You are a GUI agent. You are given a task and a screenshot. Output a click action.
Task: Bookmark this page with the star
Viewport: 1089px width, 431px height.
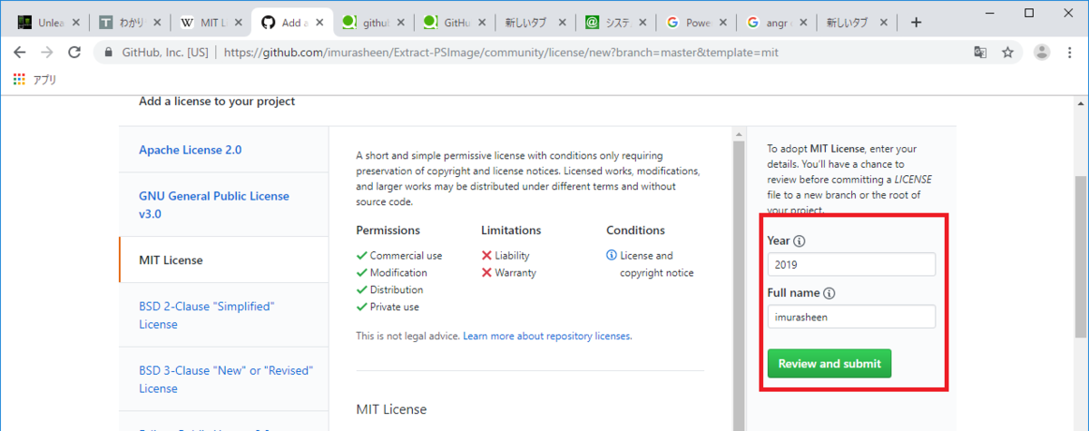(1007, 53)
